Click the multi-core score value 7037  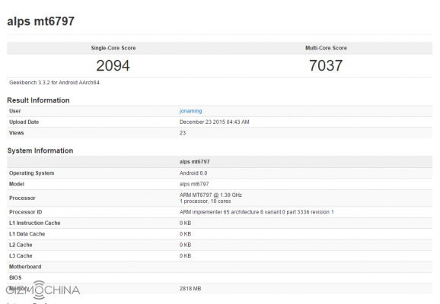326,65
